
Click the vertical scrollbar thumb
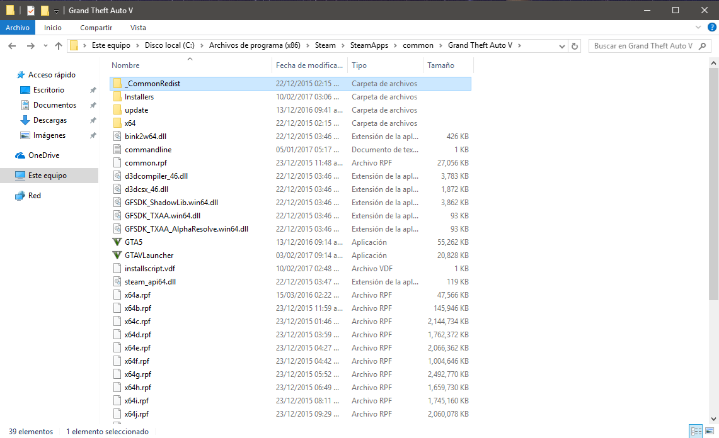(x=713, y=183)
